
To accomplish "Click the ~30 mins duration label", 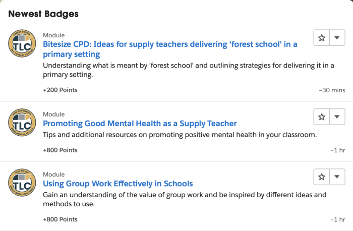I will click(332, 90).
